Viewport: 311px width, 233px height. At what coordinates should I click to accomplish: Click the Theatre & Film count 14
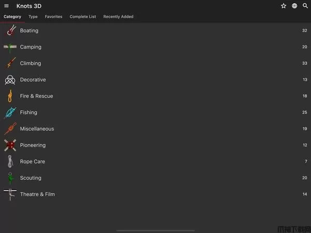305,194
